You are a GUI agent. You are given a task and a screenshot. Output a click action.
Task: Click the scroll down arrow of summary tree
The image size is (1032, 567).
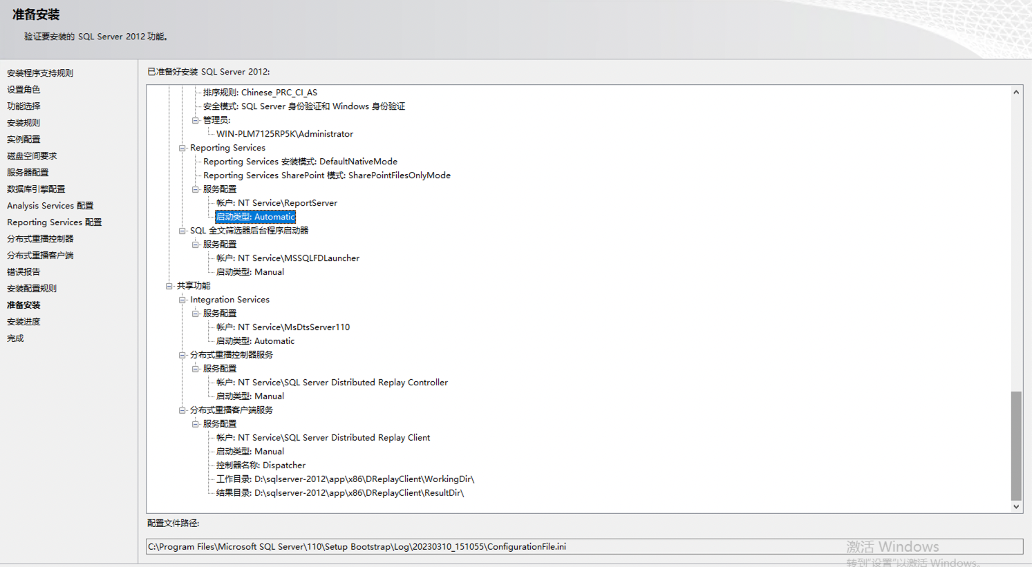[1016, 506]
